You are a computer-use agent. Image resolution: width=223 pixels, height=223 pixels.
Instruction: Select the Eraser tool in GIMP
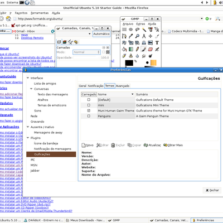(x=151, y=49)
